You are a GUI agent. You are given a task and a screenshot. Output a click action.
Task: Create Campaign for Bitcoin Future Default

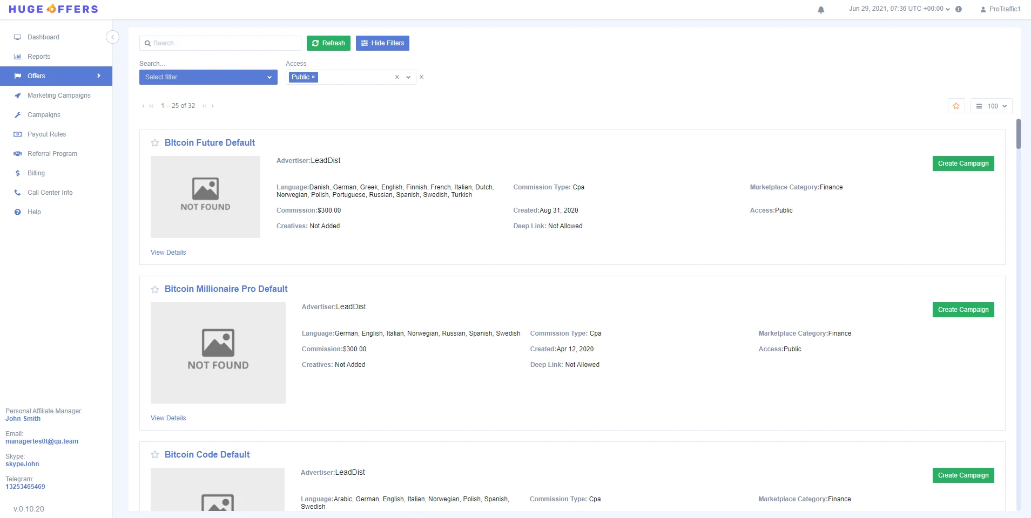963,163
